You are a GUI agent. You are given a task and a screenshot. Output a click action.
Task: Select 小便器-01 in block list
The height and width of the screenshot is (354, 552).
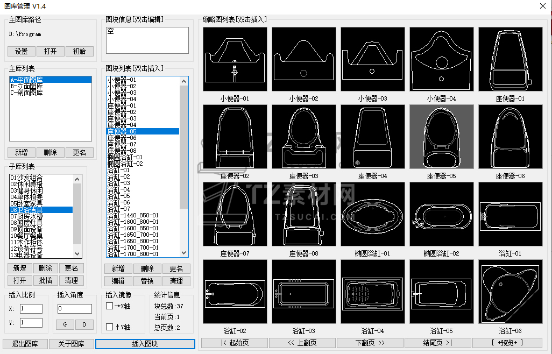143,80
